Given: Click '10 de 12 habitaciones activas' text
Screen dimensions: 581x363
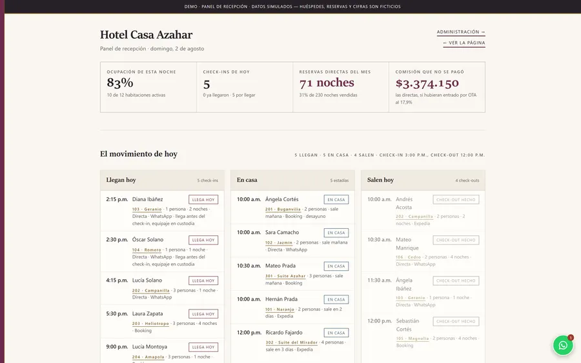Looking at the screenshot, I should coord(136,95).
